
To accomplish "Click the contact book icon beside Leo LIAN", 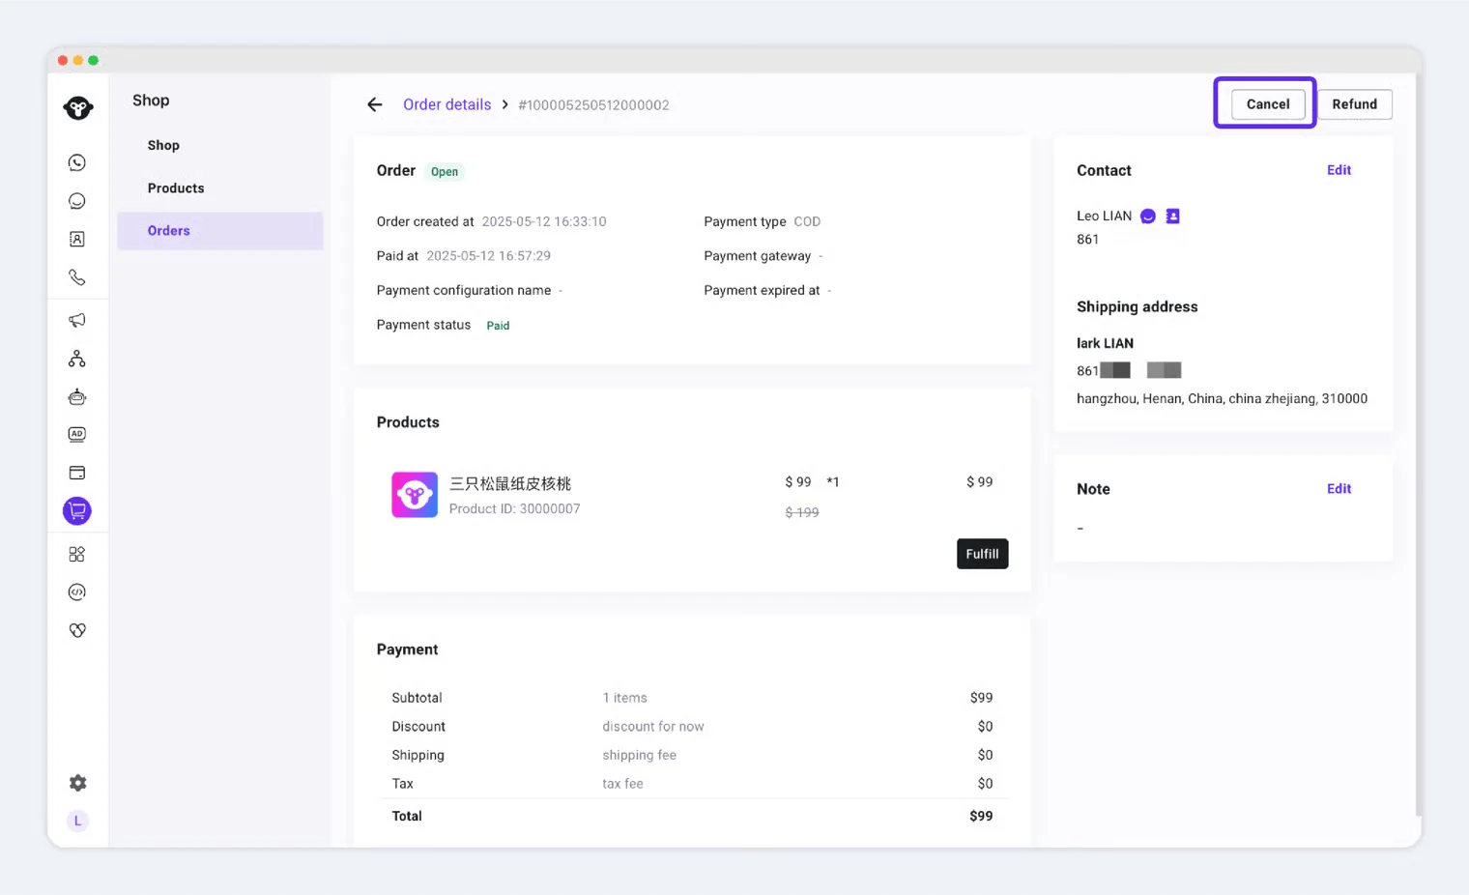I will pyautogui.click(x=1172, y=217).
